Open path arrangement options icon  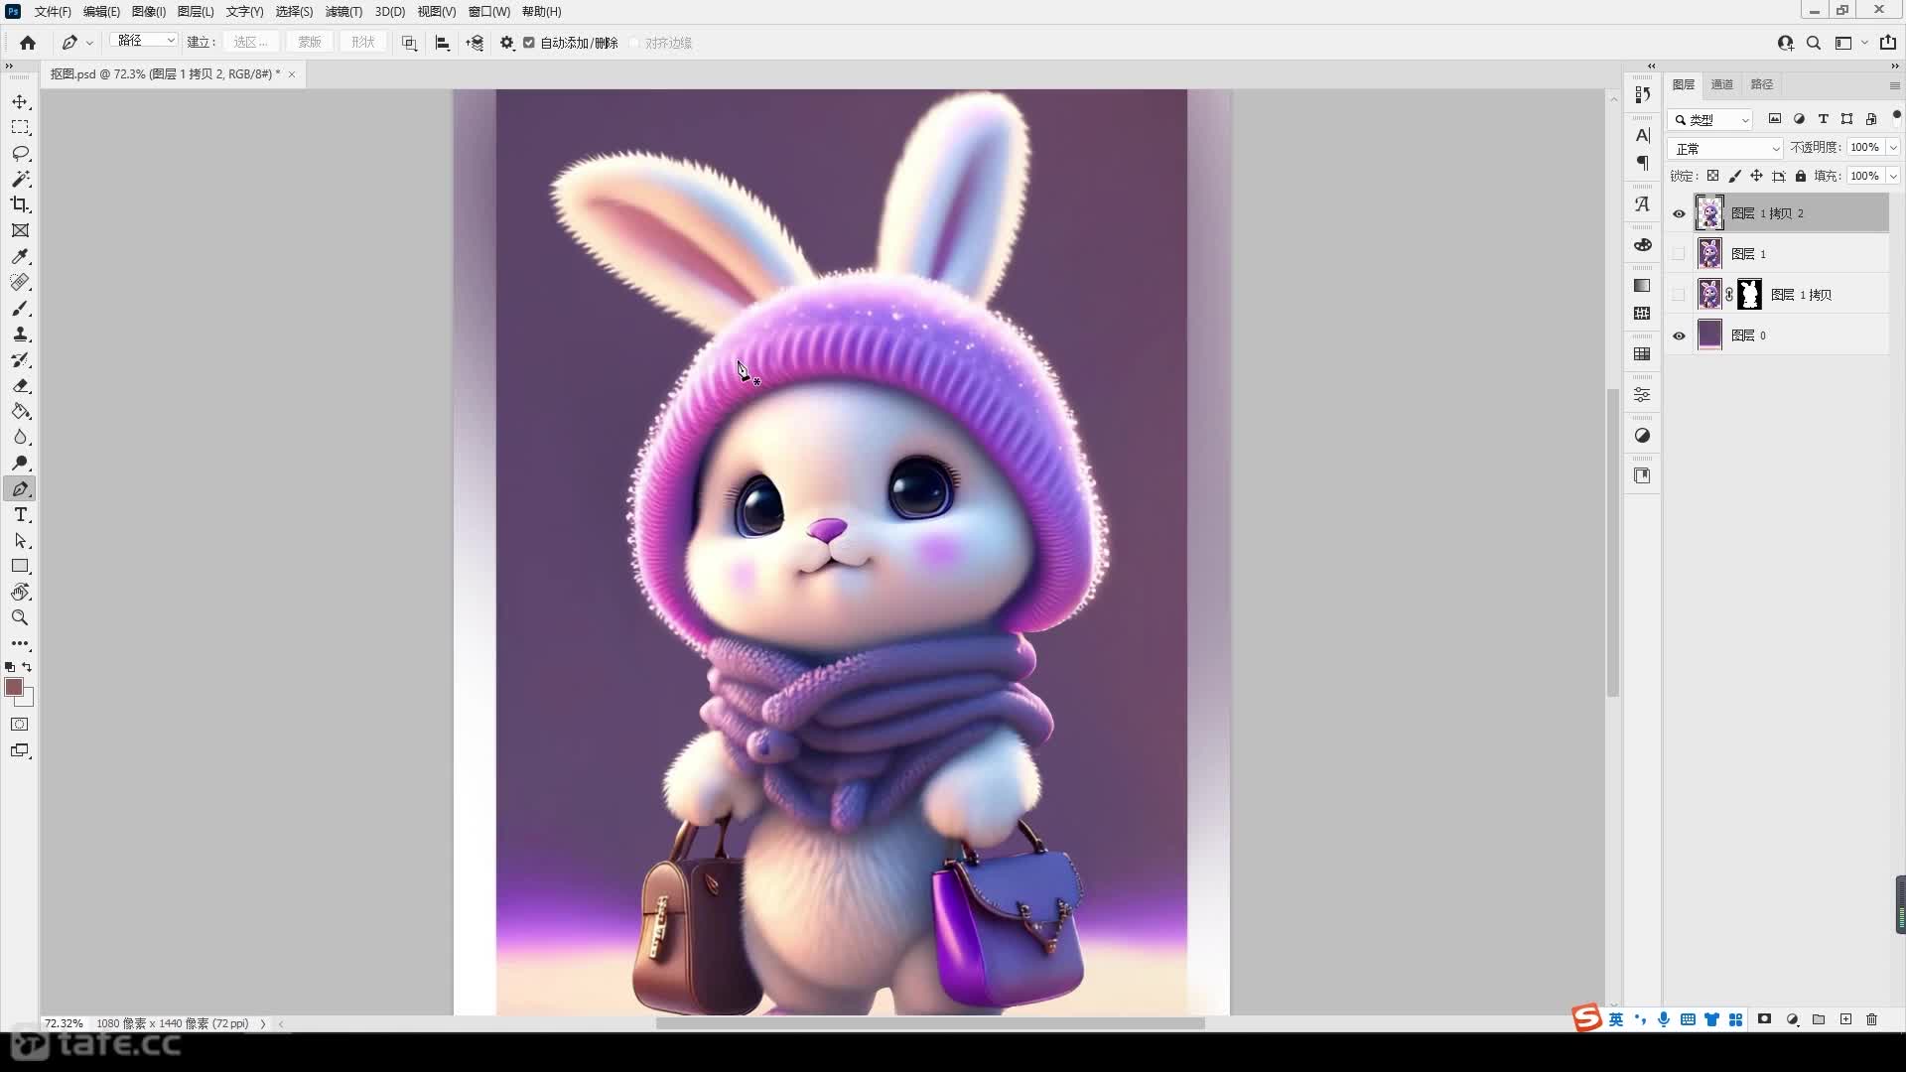click(476, 43)
